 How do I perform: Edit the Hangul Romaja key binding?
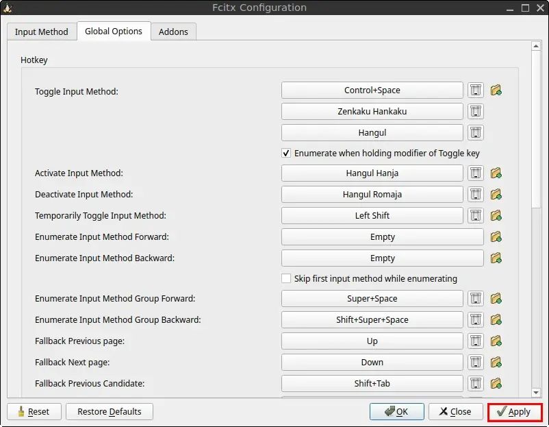[372, 194]
